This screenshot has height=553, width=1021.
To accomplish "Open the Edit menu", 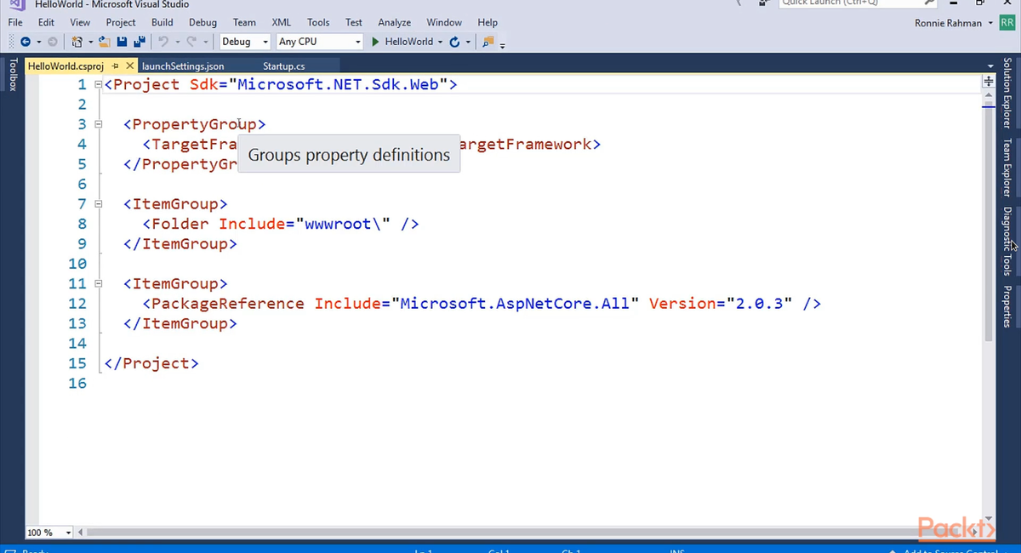I will [x=47, y=22].
